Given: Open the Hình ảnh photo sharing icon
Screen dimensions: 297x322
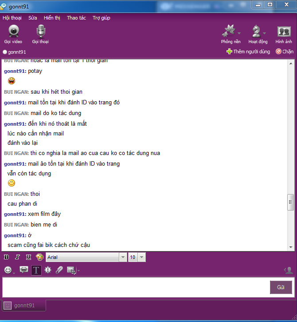Looking at the screenshot, I should coord(284,34).
